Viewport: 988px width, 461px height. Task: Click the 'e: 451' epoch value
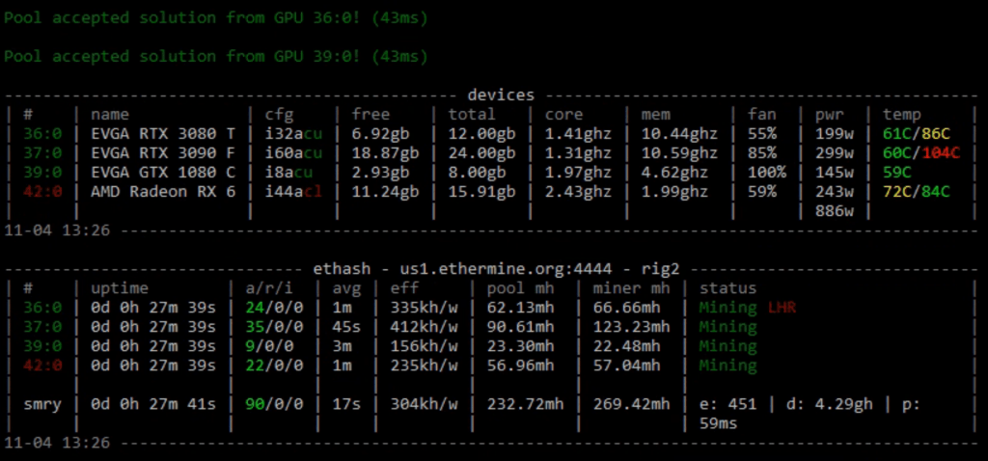[x=727, y=404]
